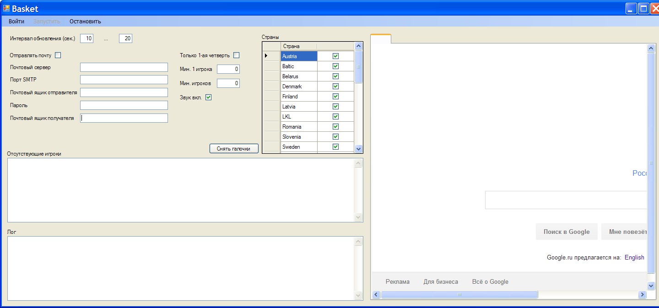The image size is (659, 308).
Task: Click the Почтовый сервер input field
Action: pyautogui.click(x=124, y=67)
